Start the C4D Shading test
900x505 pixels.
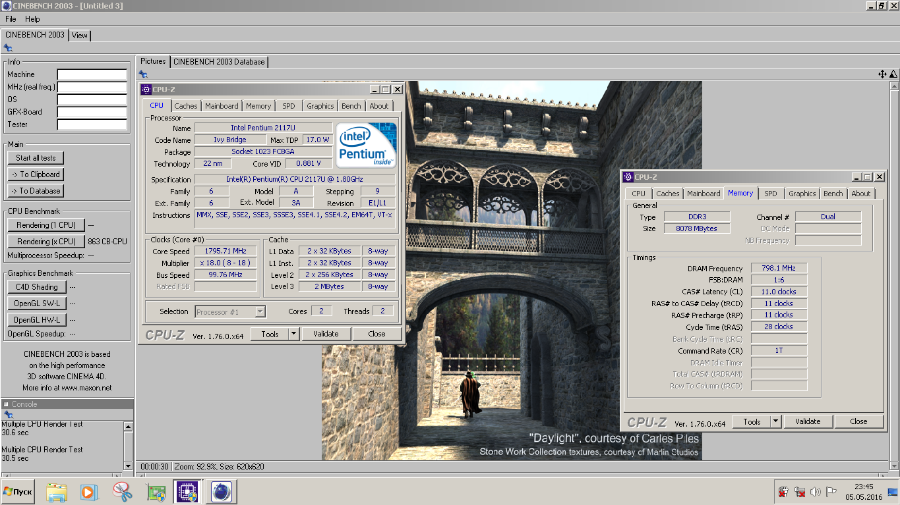[37, 287]
